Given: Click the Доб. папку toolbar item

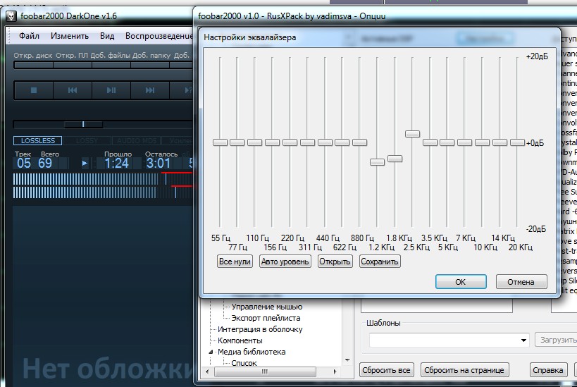Looking at the screenshot, I should (151, 56).
